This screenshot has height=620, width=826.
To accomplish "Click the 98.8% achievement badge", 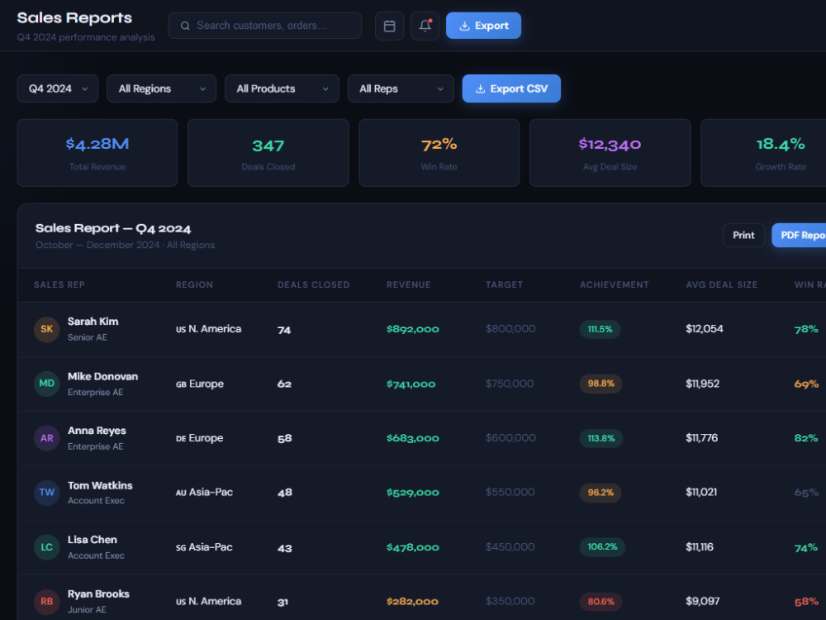I will click(601, 384).
